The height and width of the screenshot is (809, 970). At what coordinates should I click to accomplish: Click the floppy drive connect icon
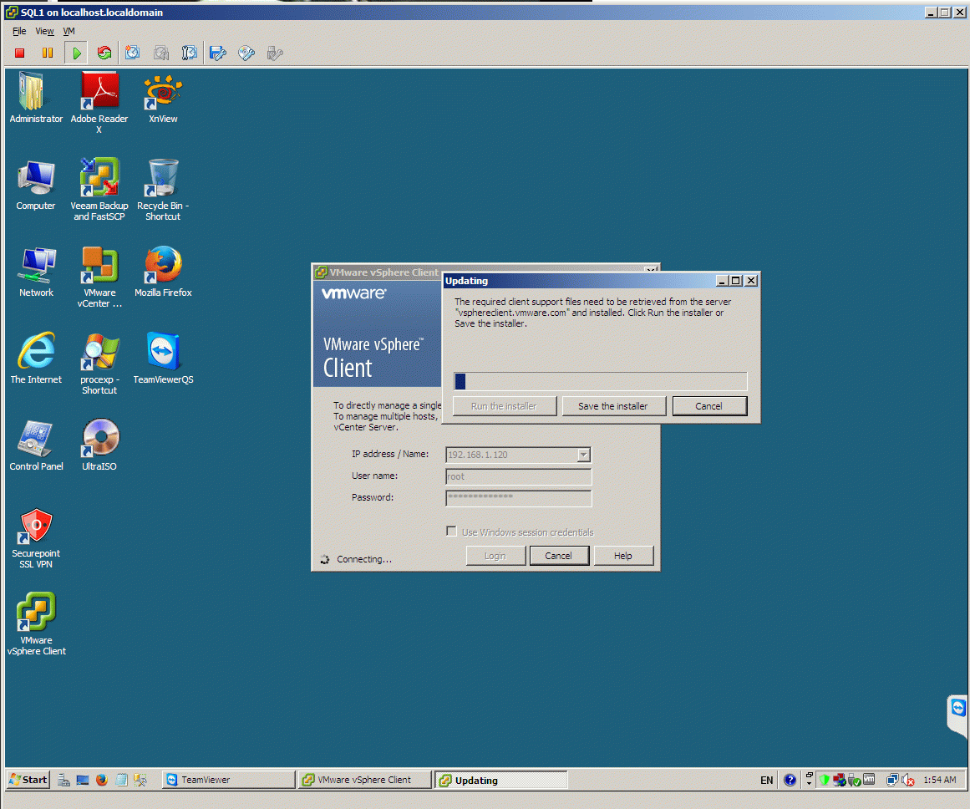(x=218, y=53)
